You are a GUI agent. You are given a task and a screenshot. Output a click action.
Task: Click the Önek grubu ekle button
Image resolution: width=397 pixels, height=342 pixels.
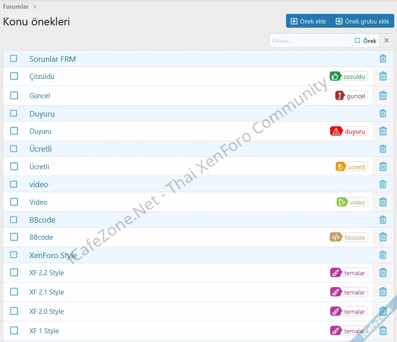[362, 21]
